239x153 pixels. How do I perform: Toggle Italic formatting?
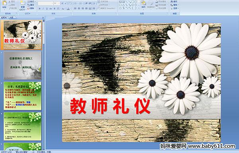[43, 9]
